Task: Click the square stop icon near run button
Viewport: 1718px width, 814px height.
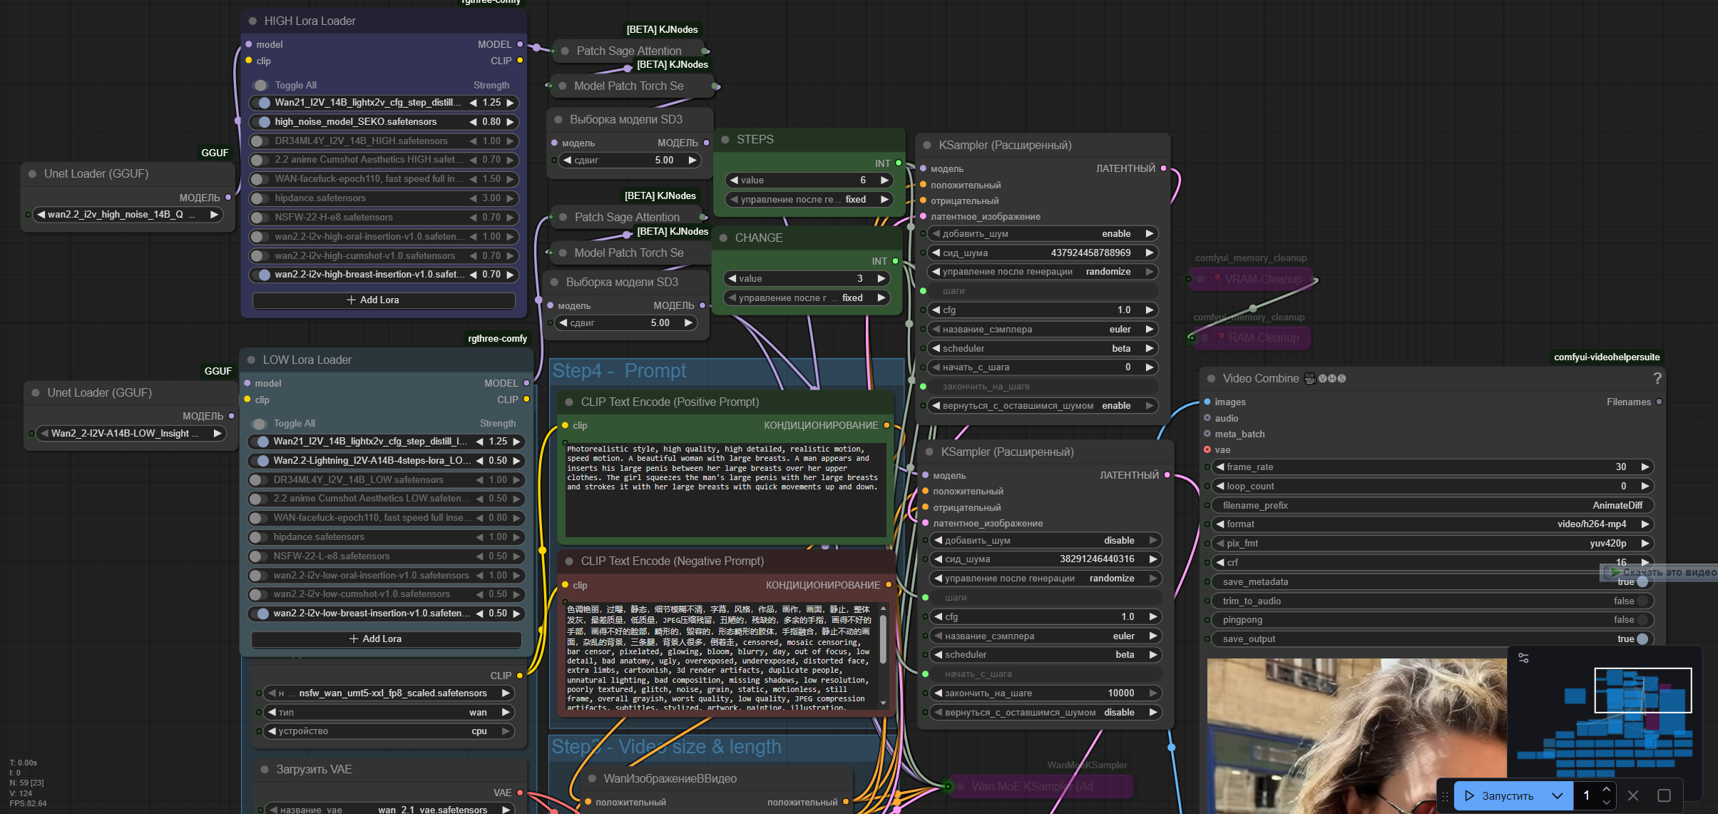Action: pyautogui.click(x=1664, y=795)
